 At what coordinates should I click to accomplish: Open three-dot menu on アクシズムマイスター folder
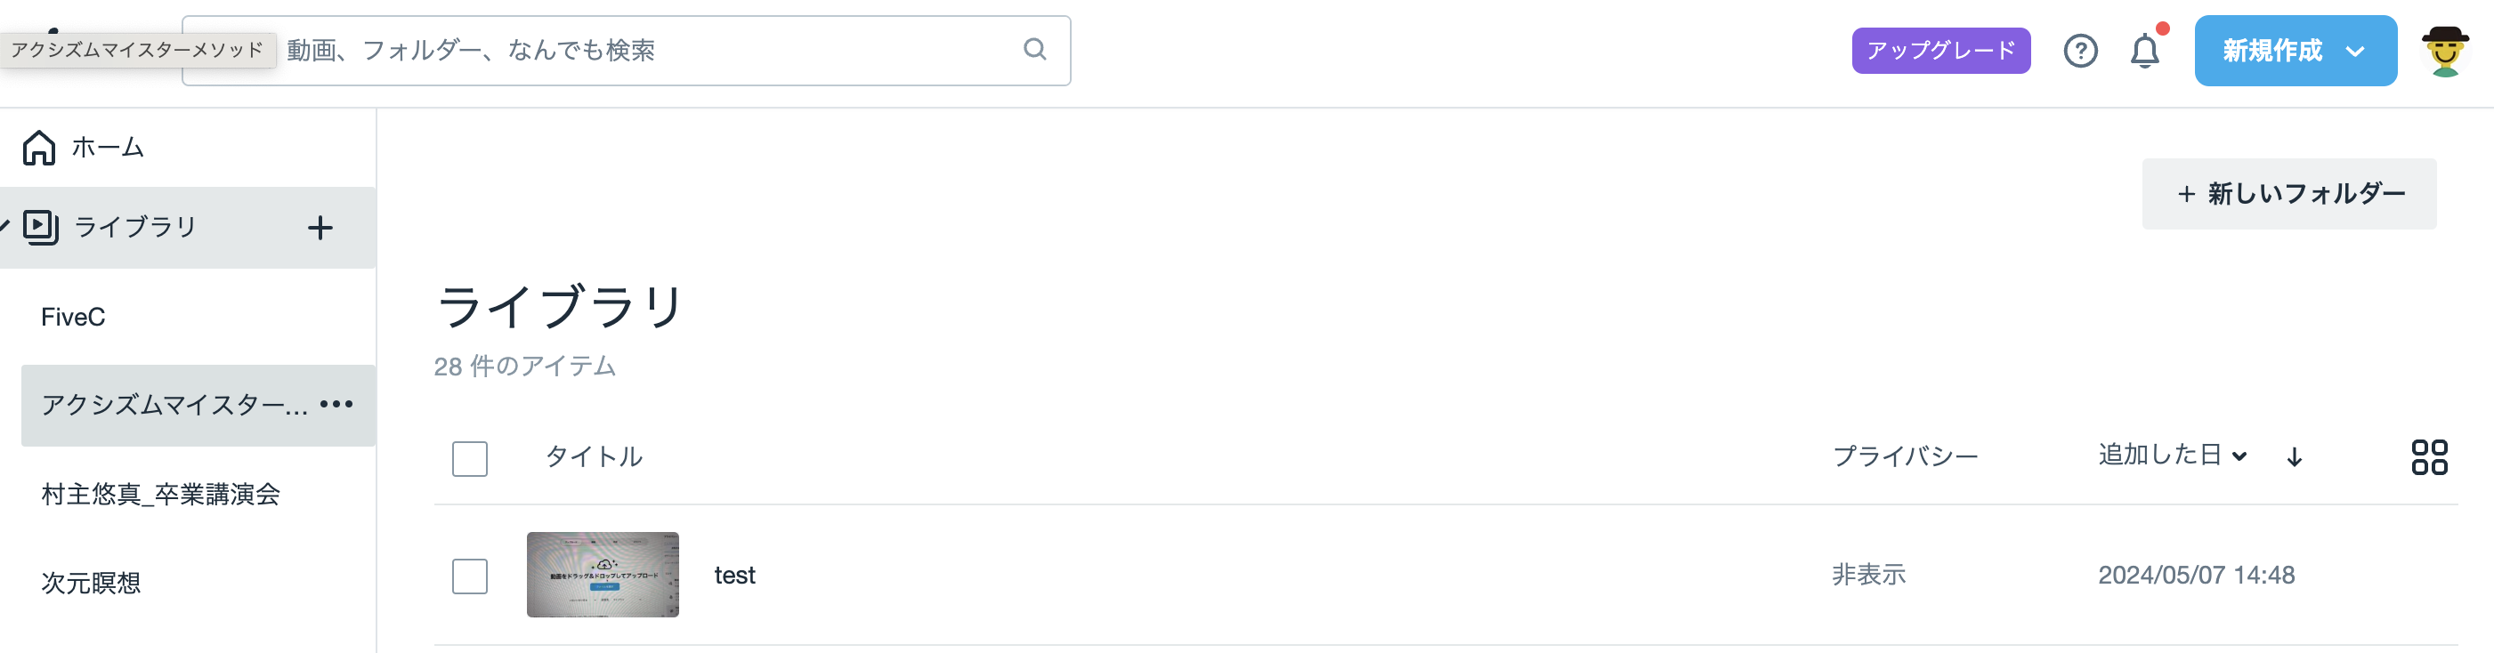[337, 405]
